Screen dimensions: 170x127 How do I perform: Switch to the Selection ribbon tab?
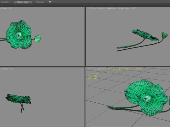coord(5,2)
